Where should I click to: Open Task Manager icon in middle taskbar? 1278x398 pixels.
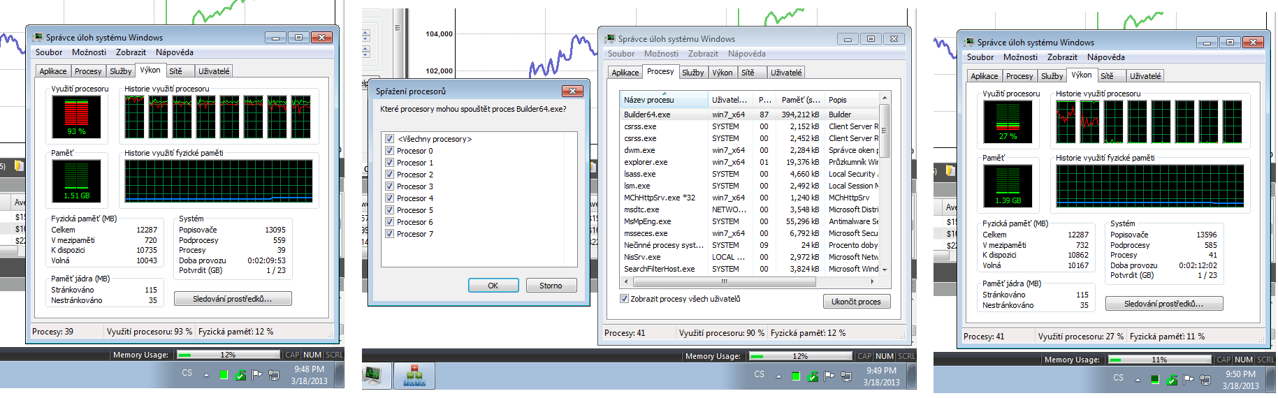pyautogui.click(x=372, y=376)
